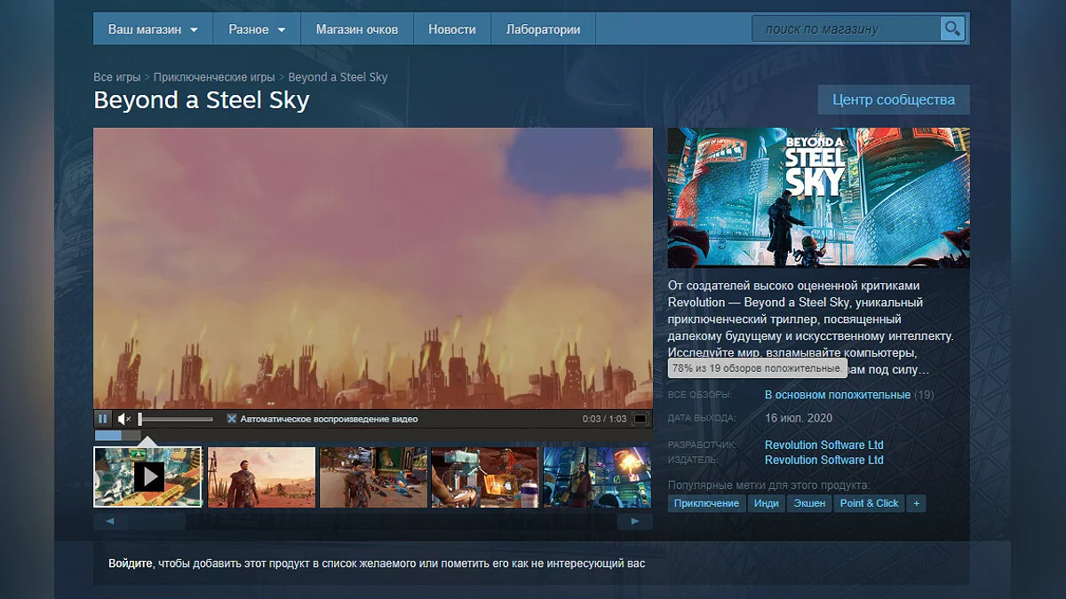The height and width of the screenshot is (599, 1066).
Task: Select the desert character screenshot thumbnail
Action: coord(261,477)
